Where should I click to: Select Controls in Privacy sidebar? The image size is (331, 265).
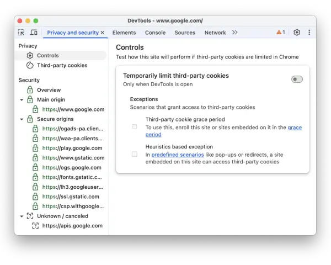[x=61, y=56]
